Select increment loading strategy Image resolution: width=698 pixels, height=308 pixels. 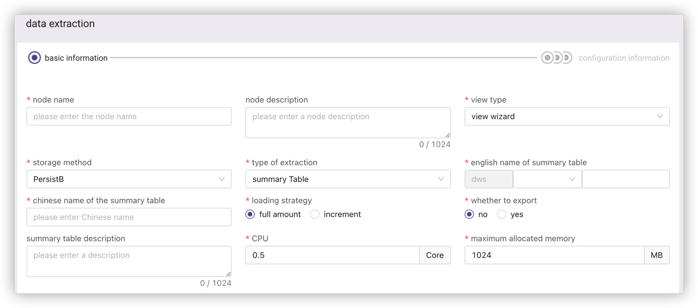tap(315, 214)
